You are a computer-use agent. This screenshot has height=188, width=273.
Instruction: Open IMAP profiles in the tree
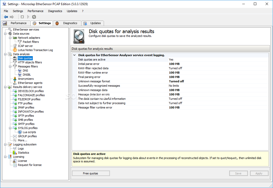(26, 108)
